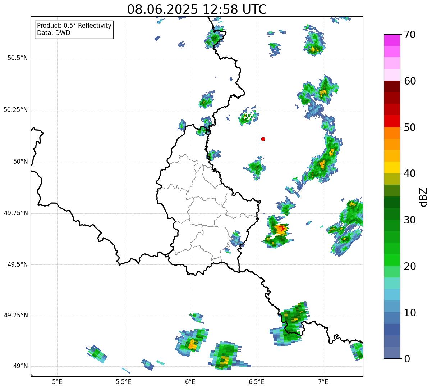The height and width of the screenshot is (389, 432).
Task: Click the colorbar value 50
Action: click(x=410, y=127)
